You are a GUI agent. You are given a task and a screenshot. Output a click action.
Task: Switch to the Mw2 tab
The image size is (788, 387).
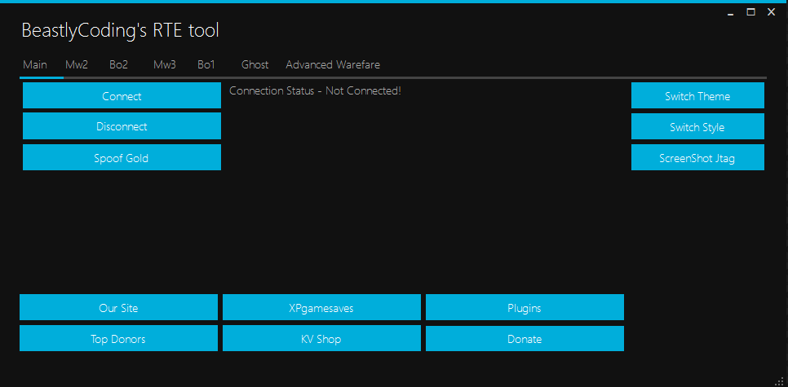[x=77, y=65]
